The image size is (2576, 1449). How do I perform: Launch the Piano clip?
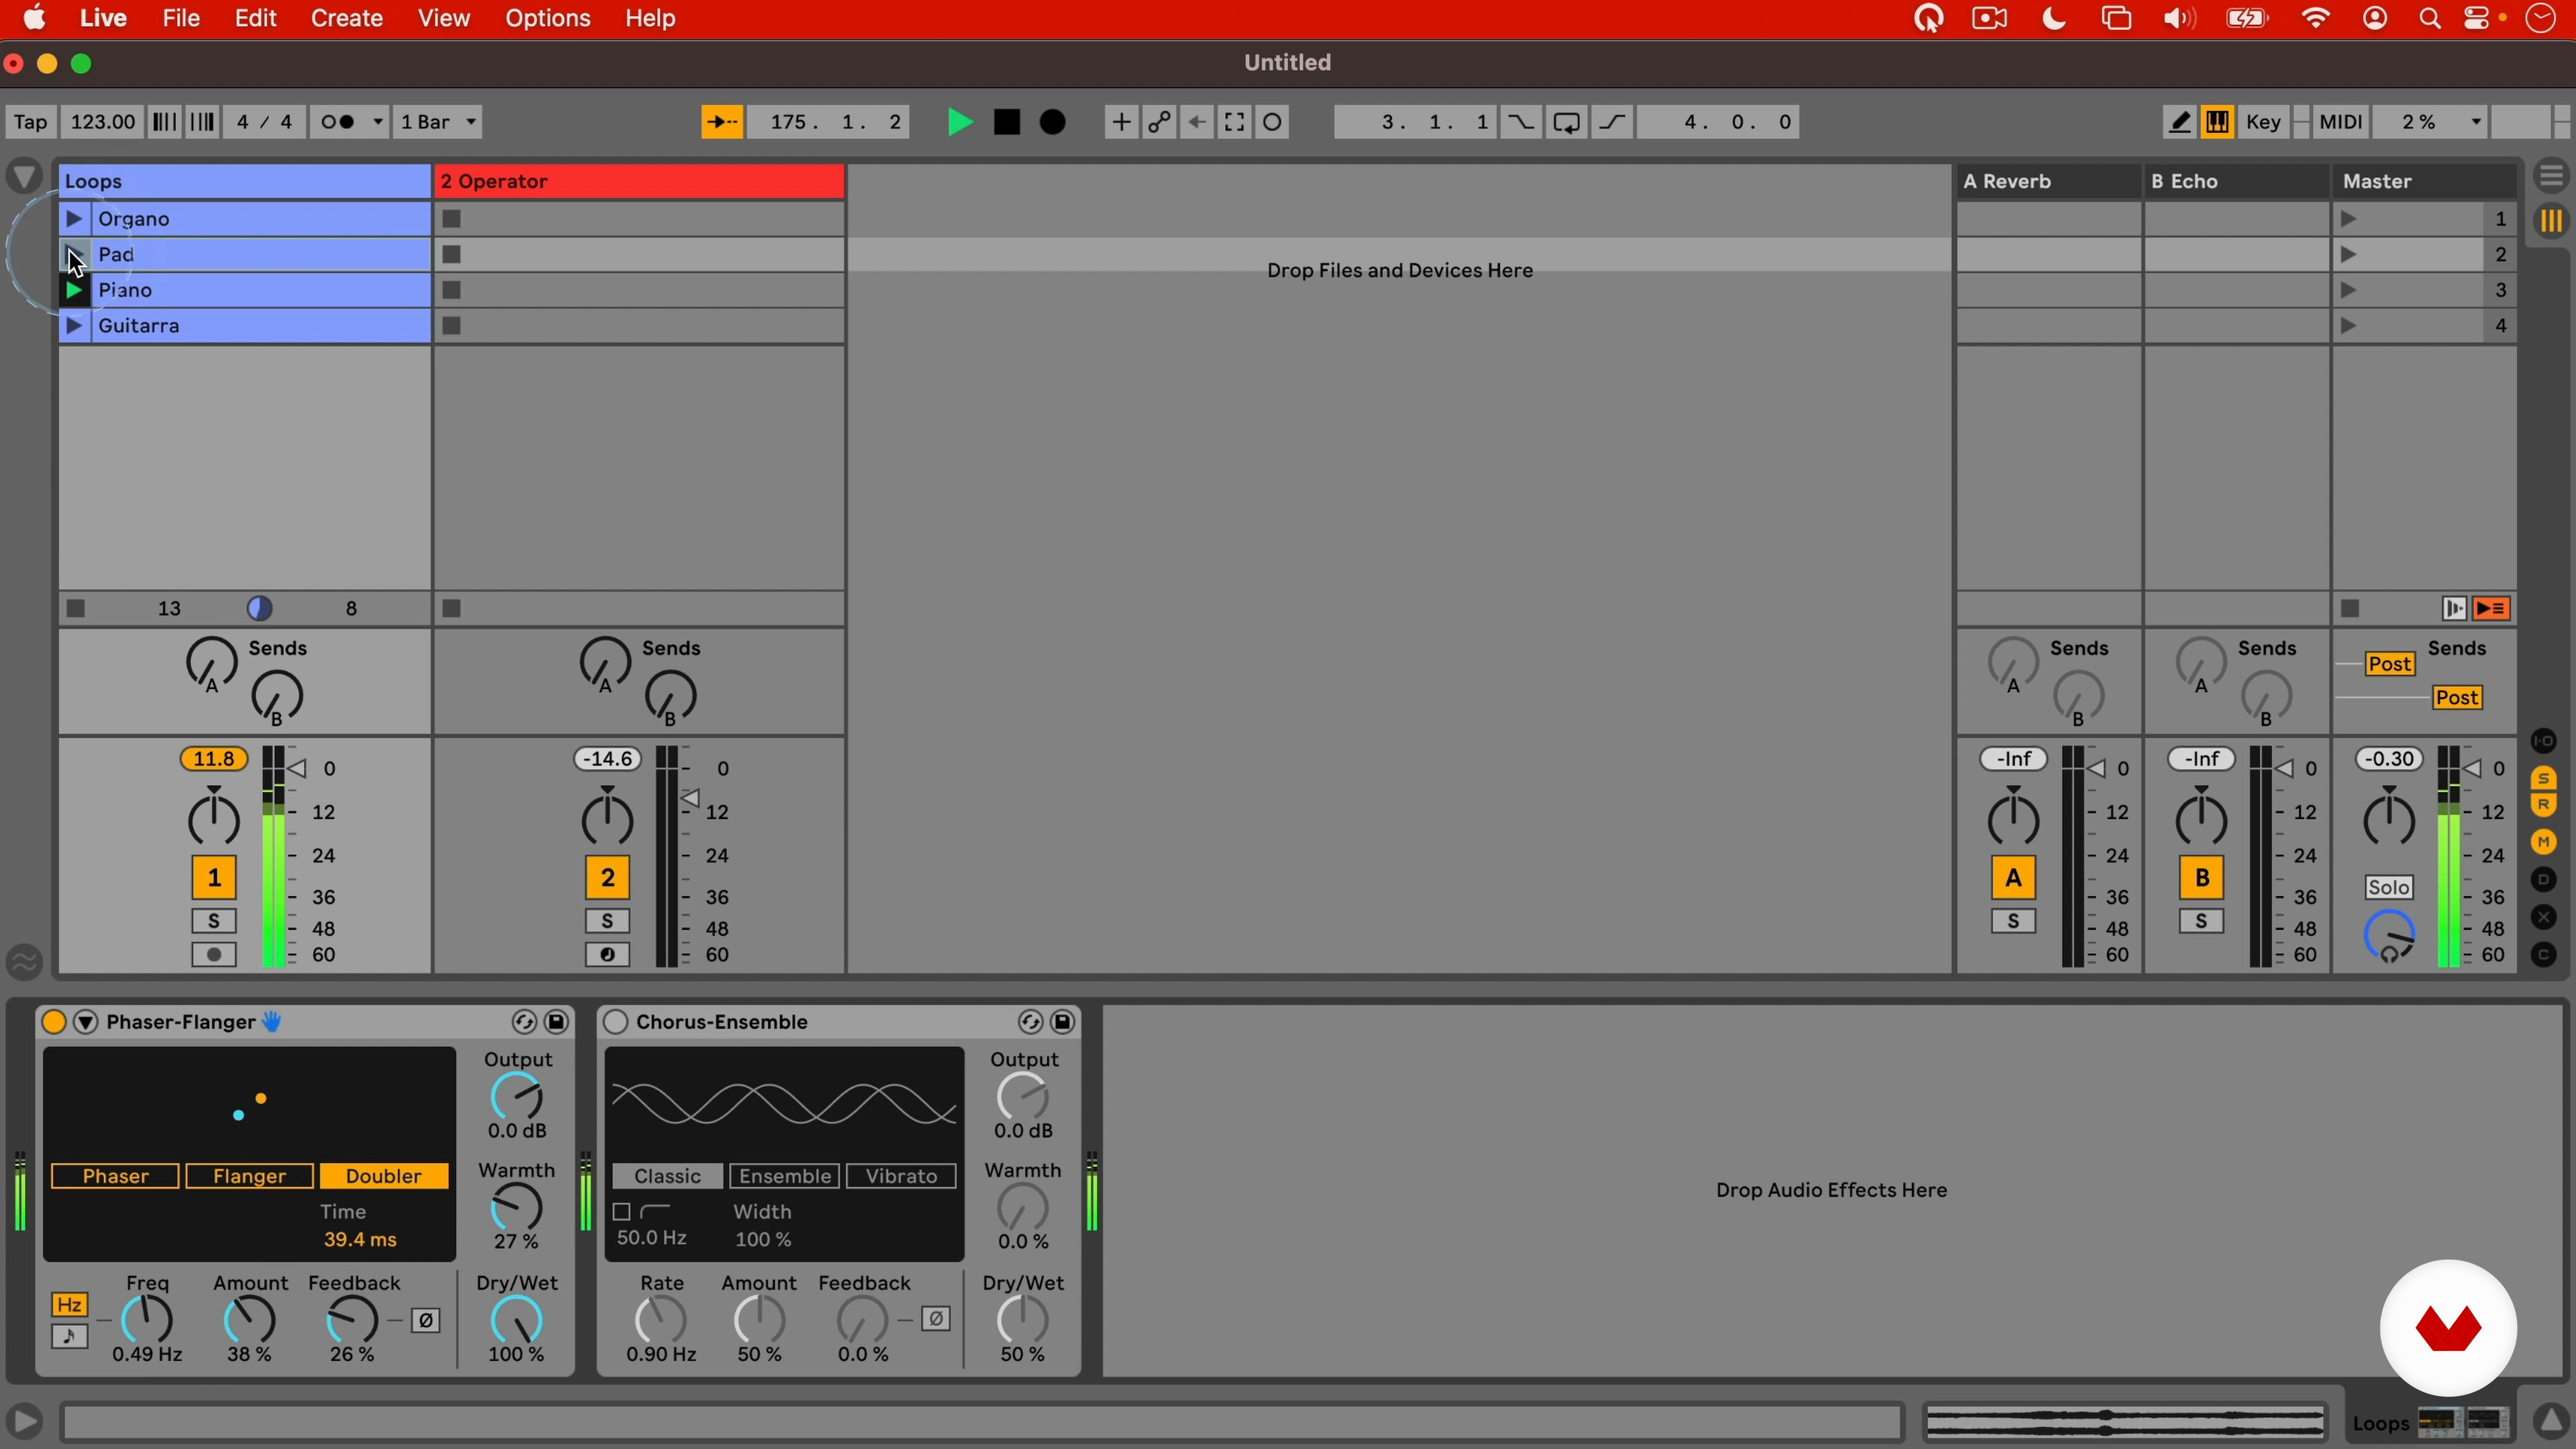point(74,290)
